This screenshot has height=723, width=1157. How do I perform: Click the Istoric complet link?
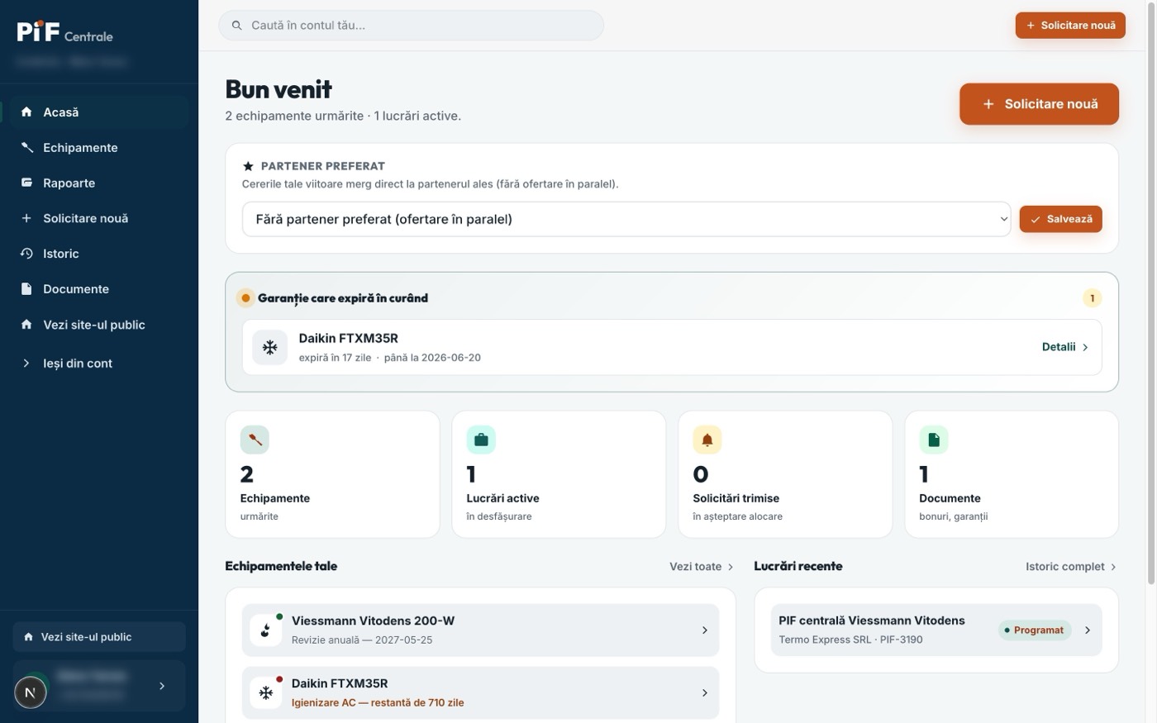pos(1071,566)
